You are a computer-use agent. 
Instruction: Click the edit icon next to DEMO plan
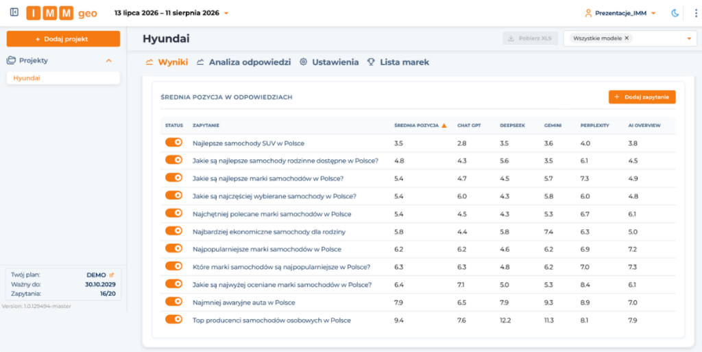coord(112,275)
